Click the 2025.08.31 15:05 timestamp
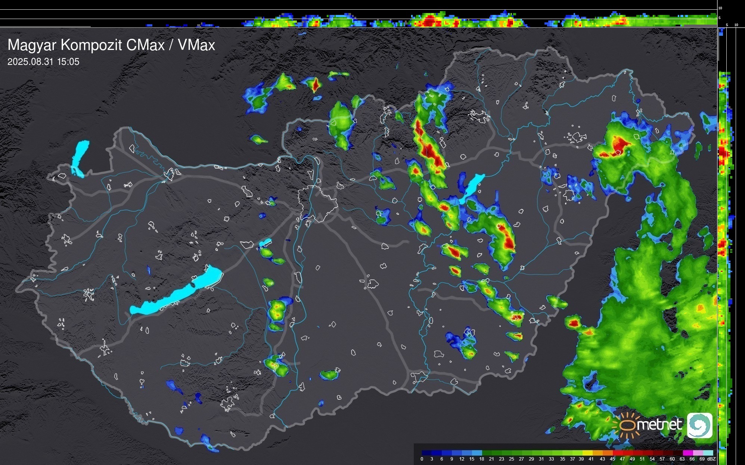Screen dimensions: 745x465 (x=43, y=62)
